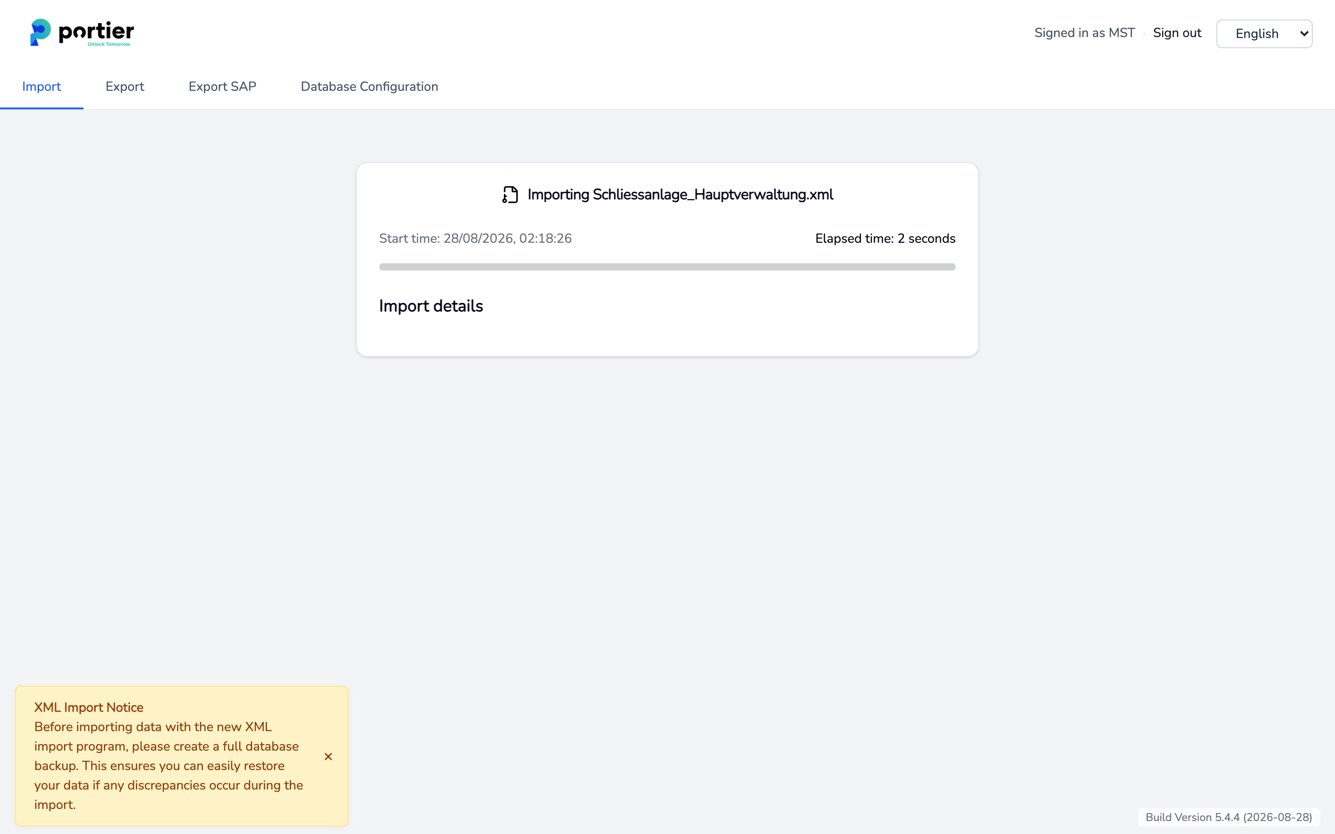The image size is (1335, 834).
Task: Click the portier logo
Action: [x=82, y=32]
